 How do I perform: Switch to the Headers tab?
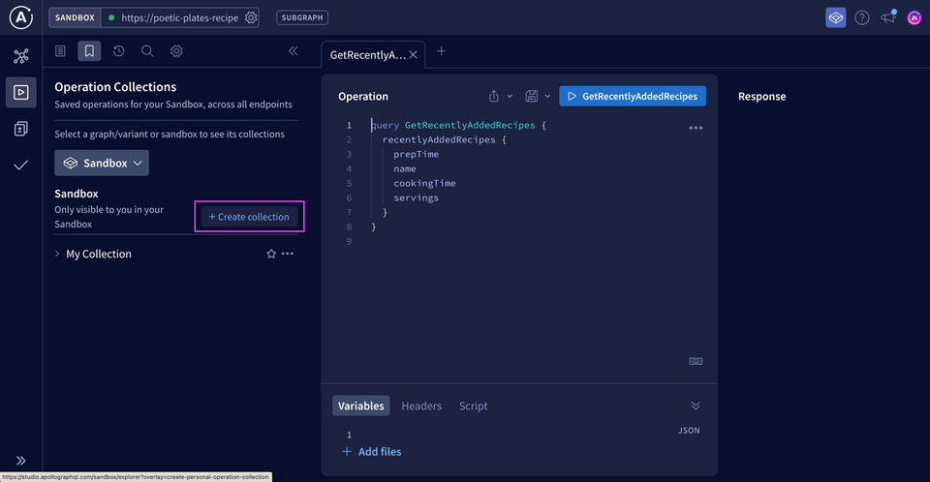point(421,407)
